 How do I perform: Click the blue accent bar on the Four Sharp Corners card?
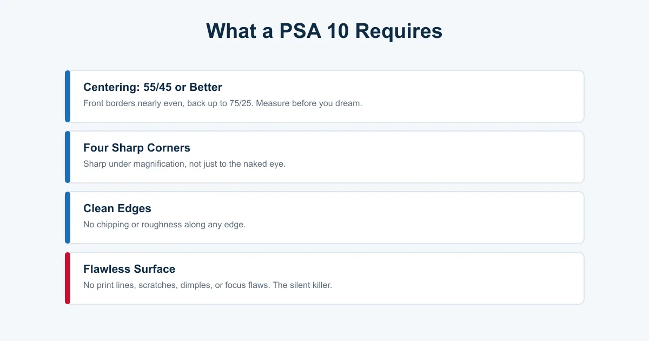point(68,157)
